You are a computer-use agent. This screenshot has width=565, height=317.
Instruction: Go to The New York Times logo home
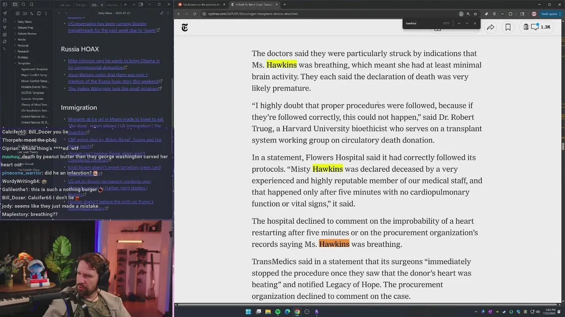(185, 28)
